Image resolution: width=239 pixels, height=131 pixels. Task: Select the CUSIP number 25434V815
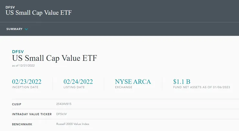pyautogui.click(x=64, y=104)
